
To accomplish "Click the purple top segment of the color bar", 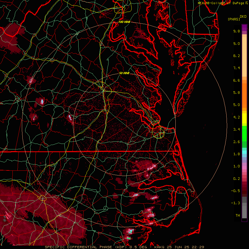I will point(244,28).
